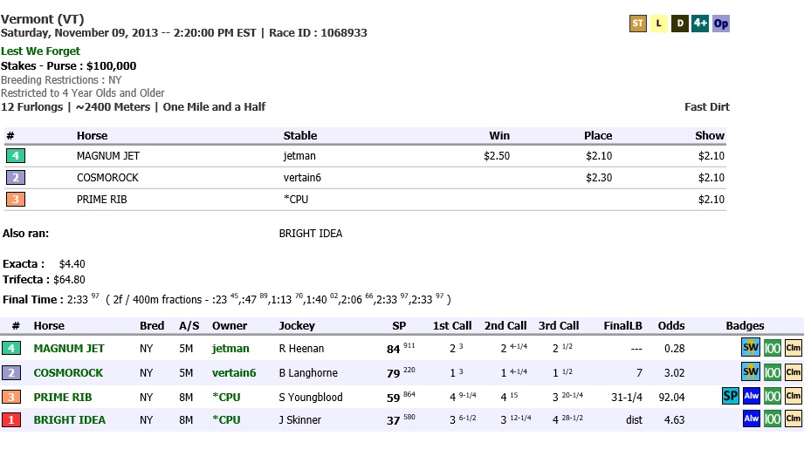Click the dark D race badge
The image size is (811, 456).
click(x=679, y=24)
